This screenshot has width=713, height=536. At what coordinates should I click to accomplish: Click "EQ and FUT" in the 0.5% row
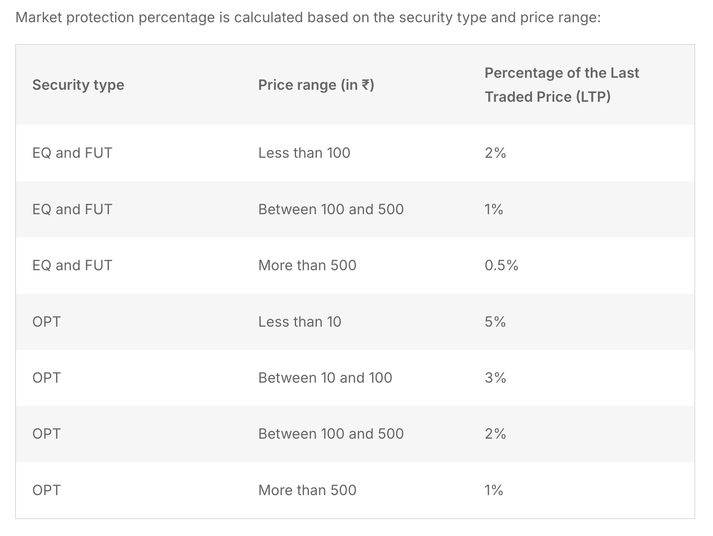point(72,265)
